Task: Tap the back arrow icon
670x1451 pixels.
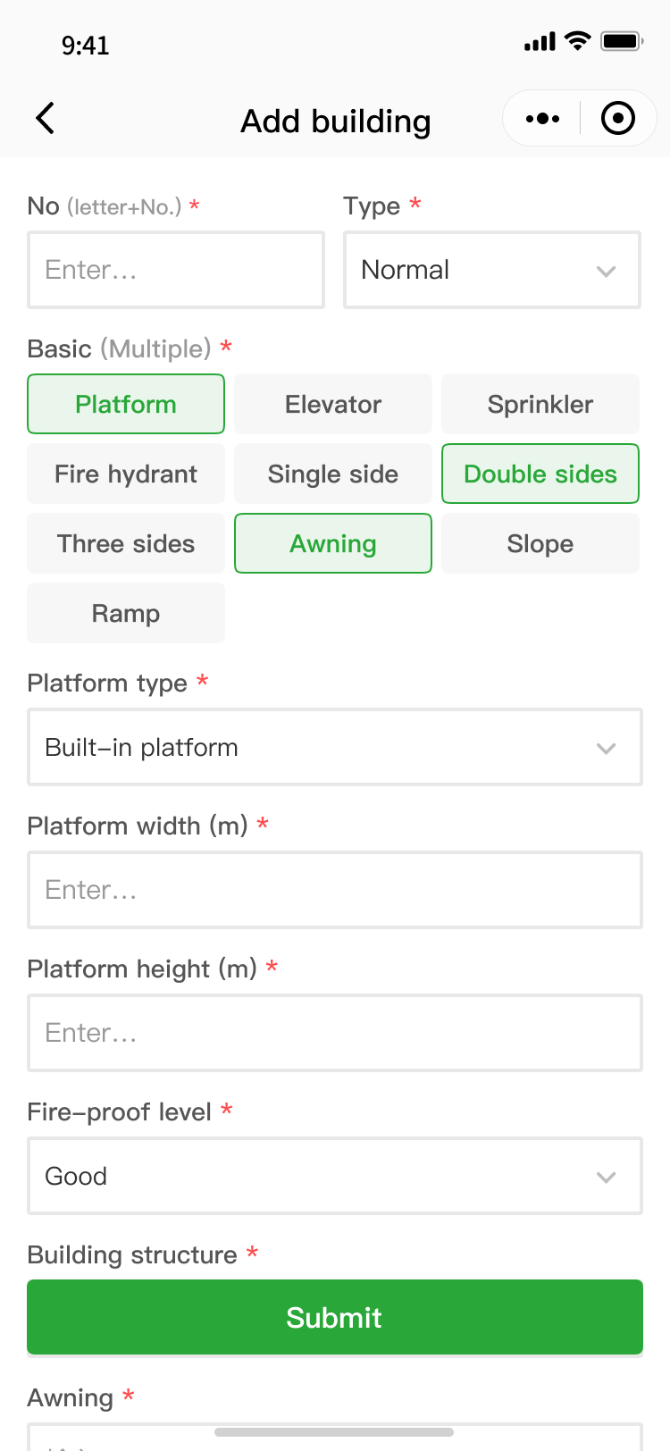Action: point(46,118)
